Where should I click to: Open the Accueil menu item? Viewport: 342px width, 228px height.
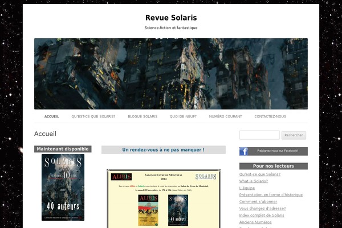pyautogui.click(x=52, y=116)
